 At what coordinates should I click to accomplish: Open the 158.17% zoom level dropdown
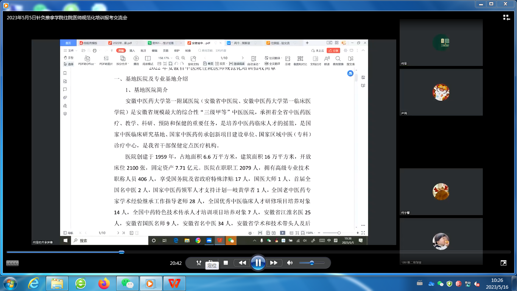click(x=165, y=58)
